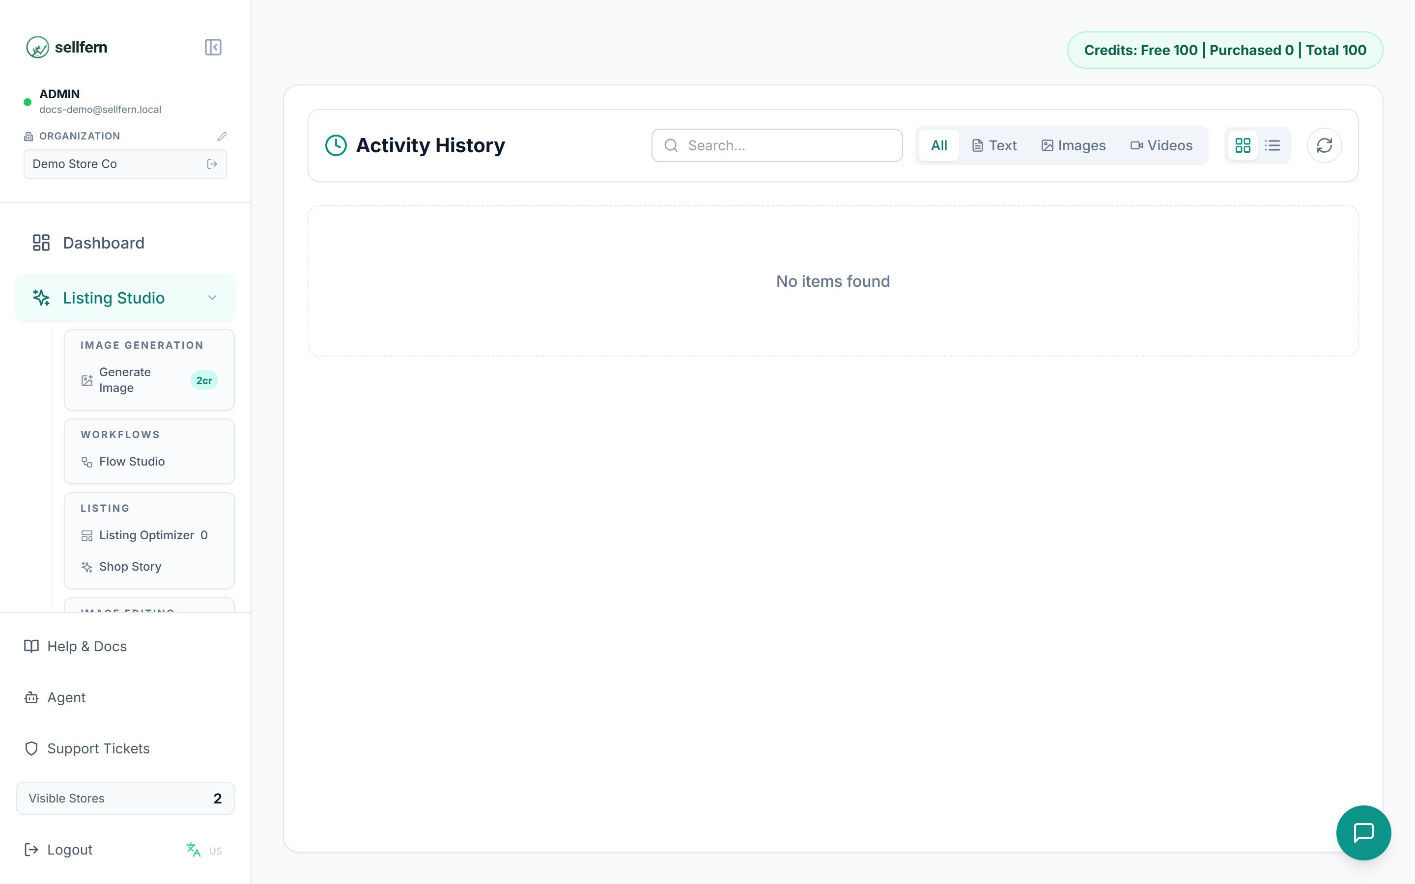1415x884 pixels.
Task: Collapse the sidebar panel icon
Action: tap(213, 47)
